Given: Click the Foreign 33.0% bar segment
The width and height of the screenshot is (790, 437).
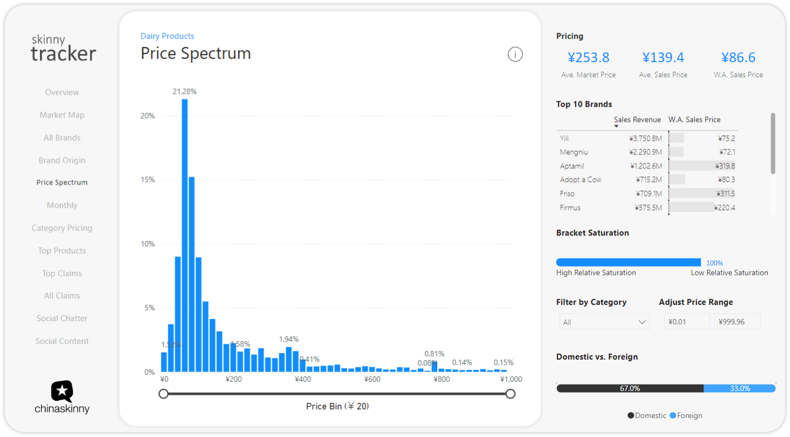Looking at the screenshot, I should click(740, 388).
